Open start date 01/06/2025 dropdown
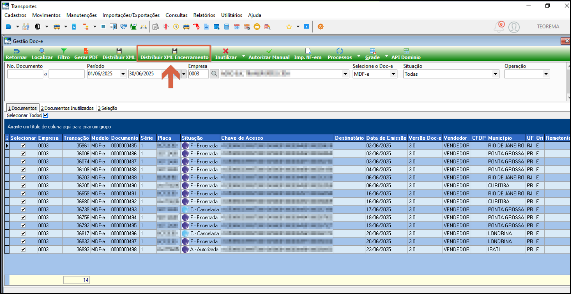The height and width of the screenshot is (294, 571). [123, 74]
